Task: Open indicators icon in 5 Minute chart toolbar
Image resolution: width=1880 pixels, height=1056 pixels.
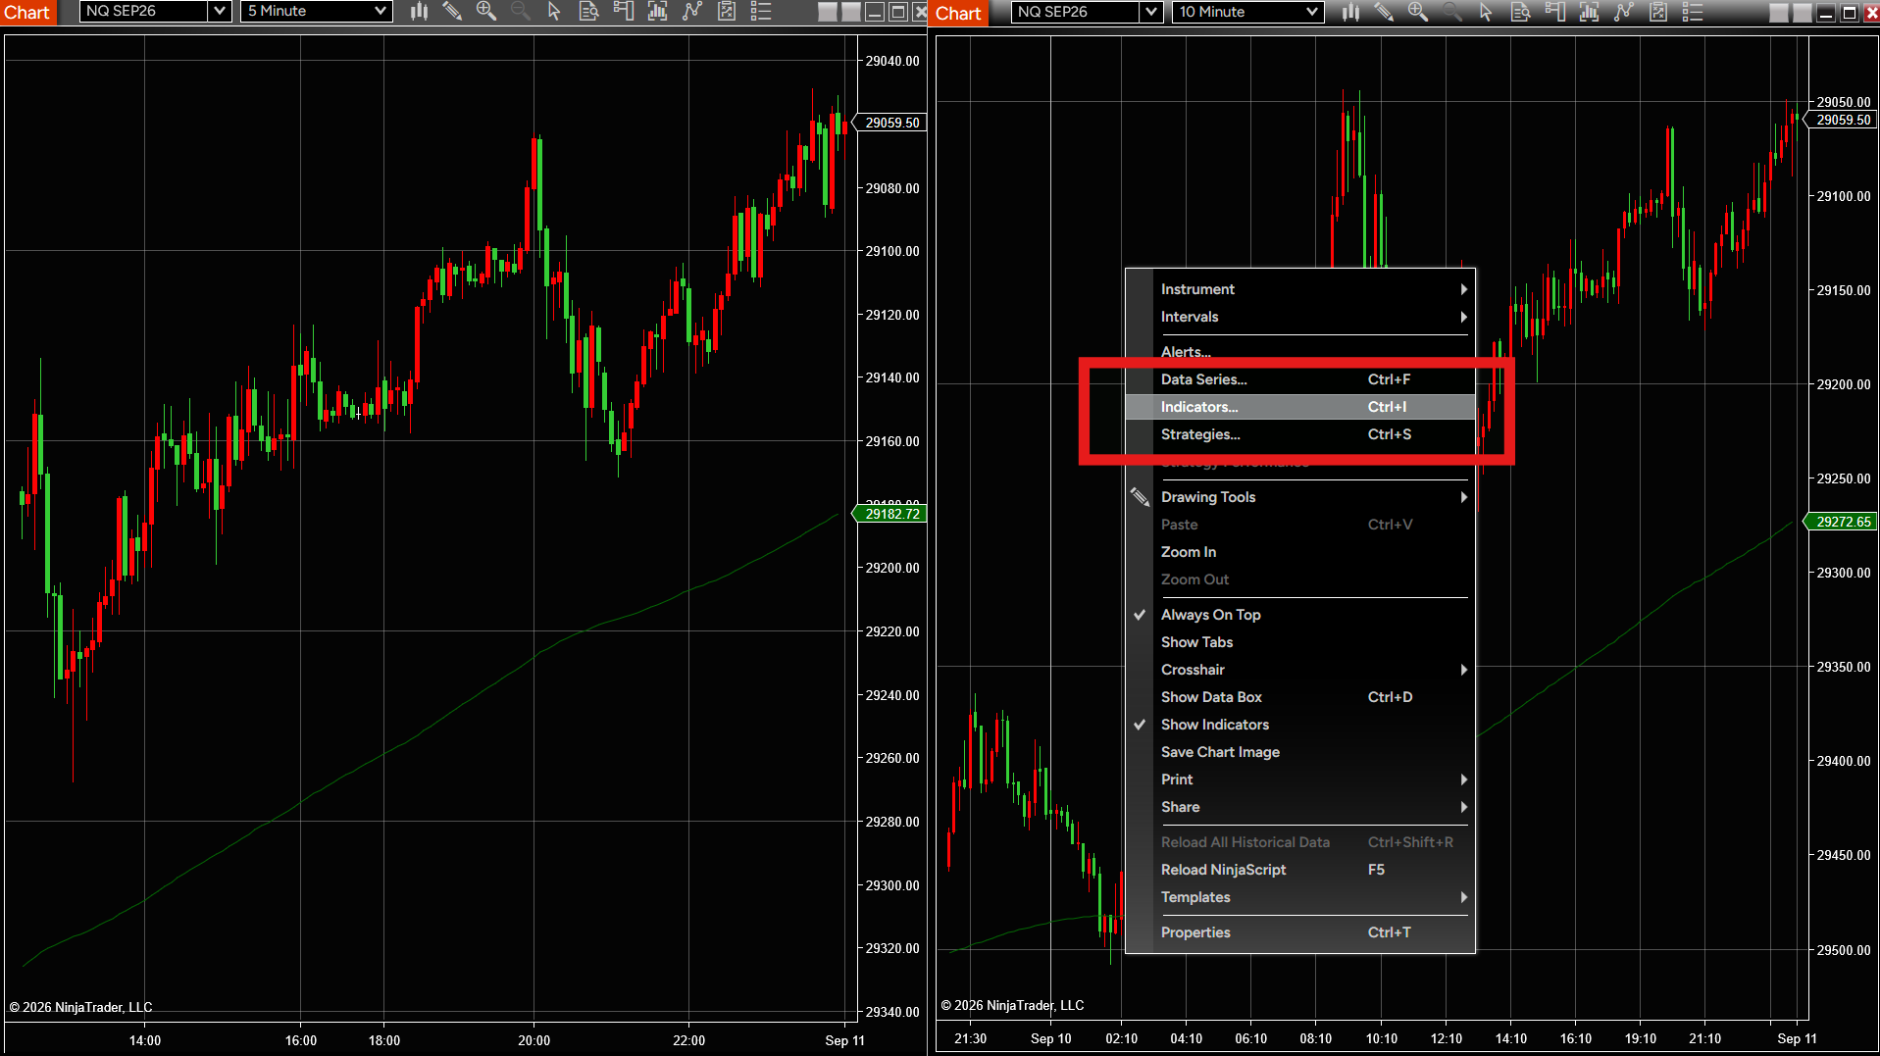Action: click(692, 12)
